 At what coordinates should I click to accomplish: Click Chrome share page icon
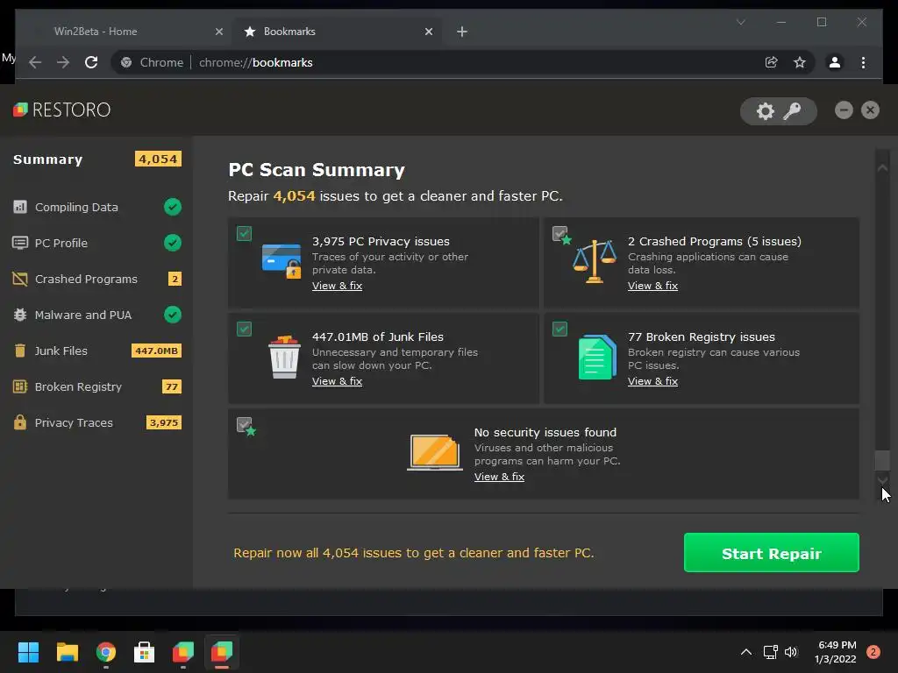[772, 62]
